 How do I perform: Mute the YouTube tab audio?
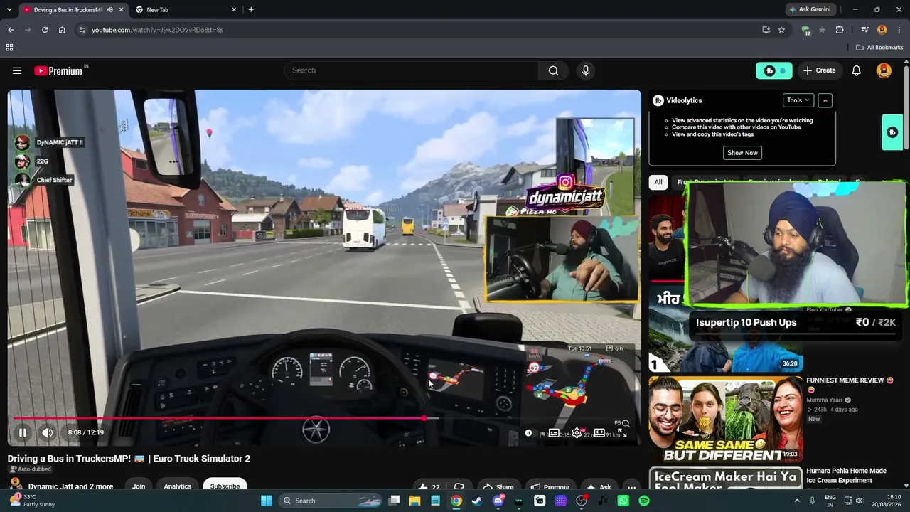(x=109, y=10)
